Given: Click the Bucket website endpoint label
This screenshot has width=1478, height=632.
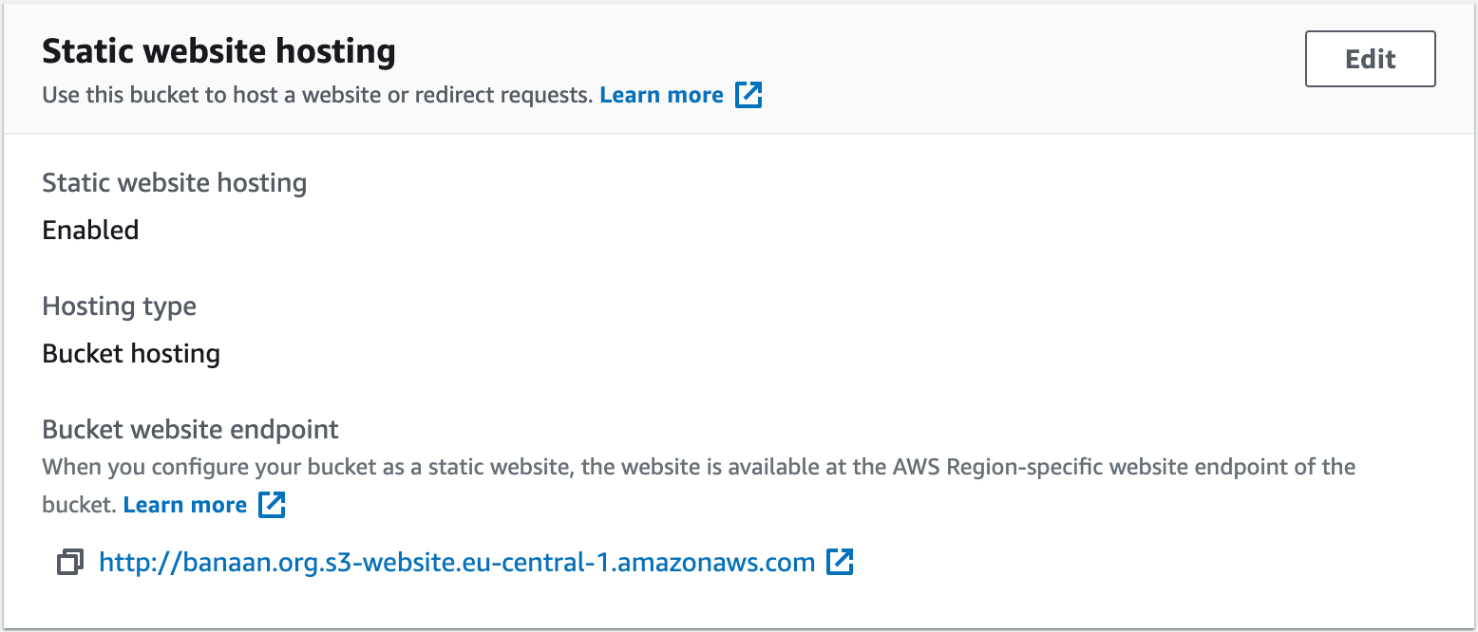Looking at the screenshot, I should (189, 429).
